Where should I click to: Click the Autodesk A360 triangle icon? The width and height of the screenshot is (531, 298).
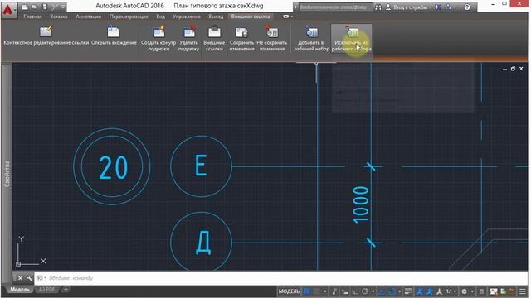(x=448, y=7)
